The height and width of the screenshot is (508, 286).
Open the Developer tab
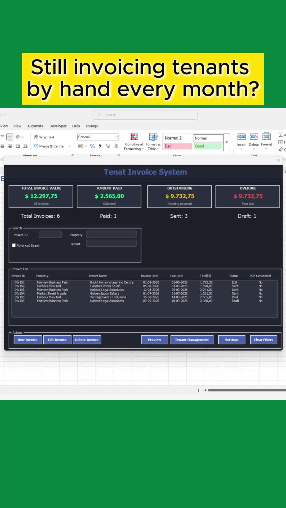tap(58, 126)
